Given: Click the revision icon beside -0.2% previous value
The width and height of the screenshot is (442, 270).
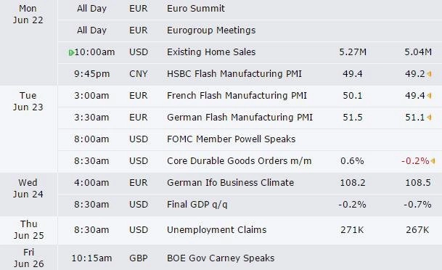Looking at the screenshot, I should pyautogui.click(x=433, y=161).
